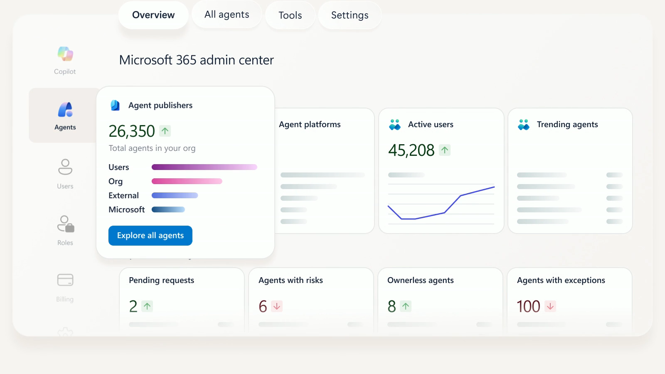The width and height of the screenshot is (665, 374).
Task: Switch to the Overview tab
Action: click(x=153, y=15)
